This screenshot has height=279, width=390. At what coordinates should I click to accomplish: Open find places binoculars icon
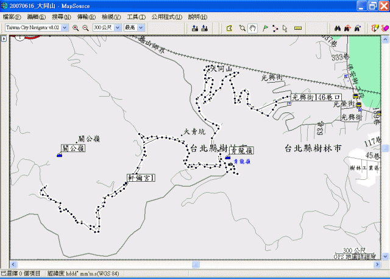click(337, 28)
